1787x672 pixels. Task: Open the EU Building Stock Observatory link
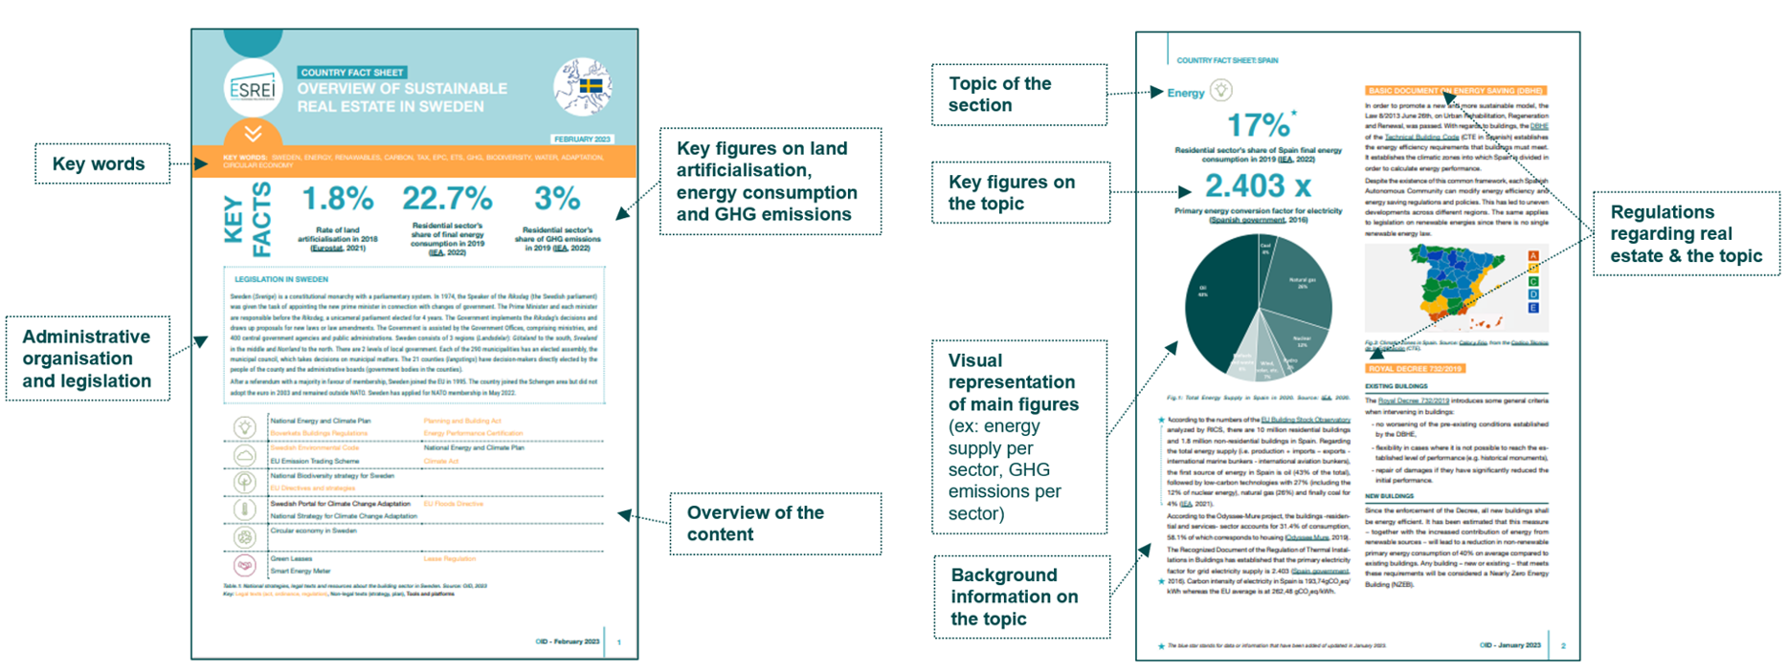pos(1306,419)
